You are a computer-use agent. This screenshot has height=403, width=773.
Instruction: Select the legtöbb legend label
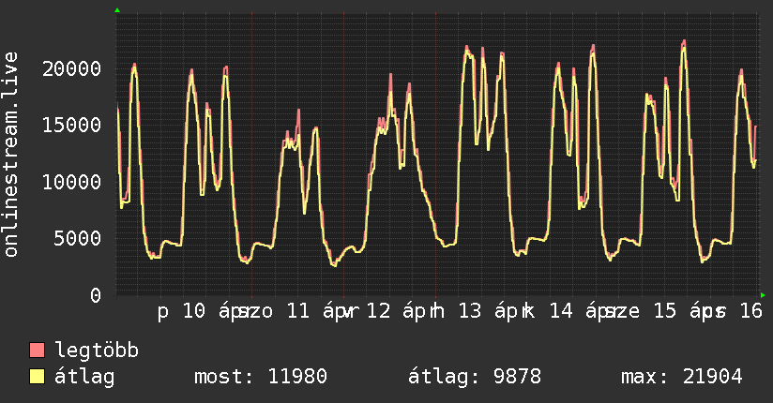[97, 351]
